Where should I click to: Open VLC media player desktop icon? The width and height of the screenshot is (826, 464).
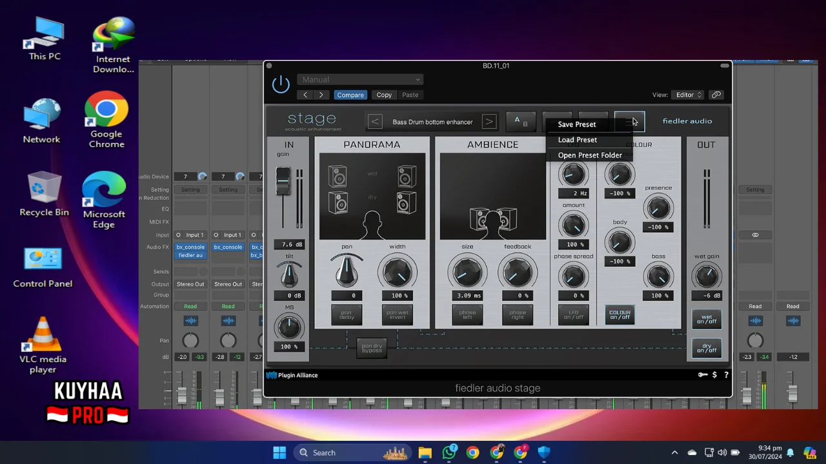tap(43, 345)
